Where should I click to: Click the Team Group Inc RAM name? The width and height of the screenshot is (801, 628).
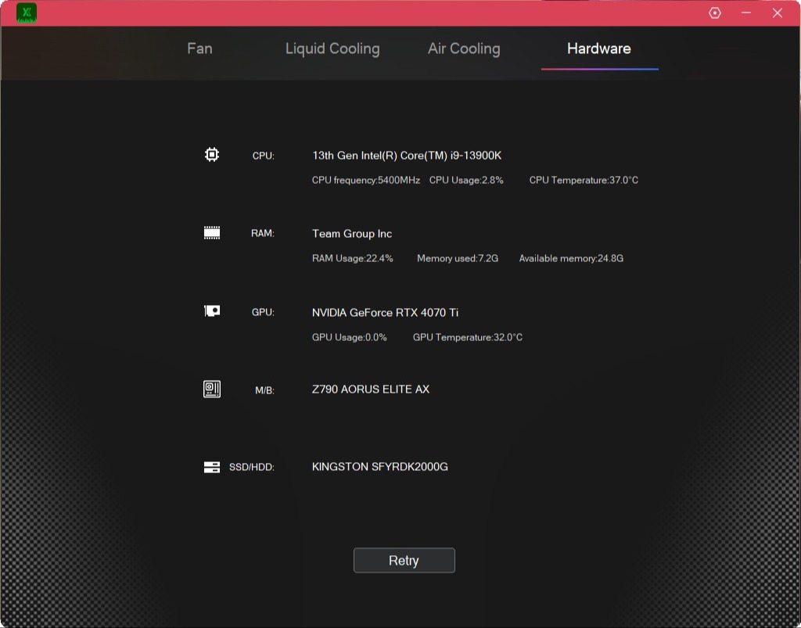pos(352,234)
